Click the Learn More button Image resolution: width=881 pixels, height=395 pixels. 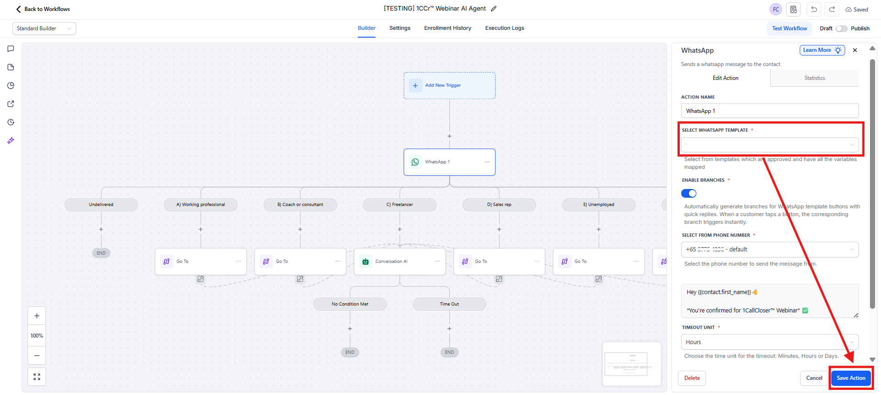point(822,50)
